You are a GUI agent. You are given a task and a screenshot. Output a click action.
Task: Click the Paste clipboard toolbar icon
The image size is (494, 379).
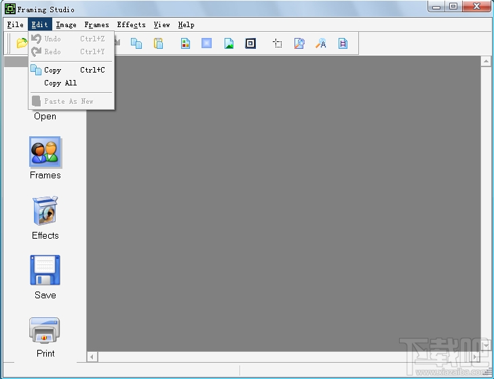point(158,43)
